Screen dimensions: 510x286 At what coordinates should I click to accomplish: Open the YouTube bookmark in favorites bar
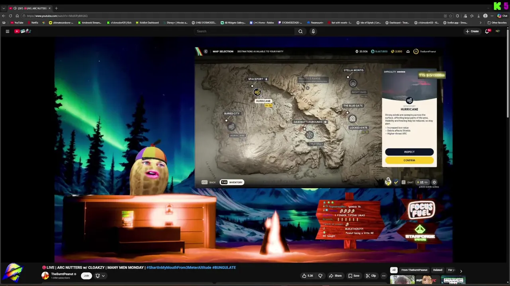coord(17,23)
